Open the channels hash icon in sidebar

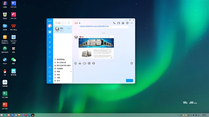coord(50,47)
